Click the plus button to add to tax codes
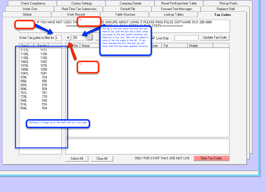 point(68,38)
